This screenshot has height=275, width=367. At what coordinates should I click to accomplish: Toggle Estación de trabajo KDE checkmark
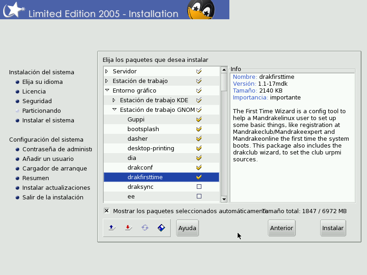tap(199, 100)
